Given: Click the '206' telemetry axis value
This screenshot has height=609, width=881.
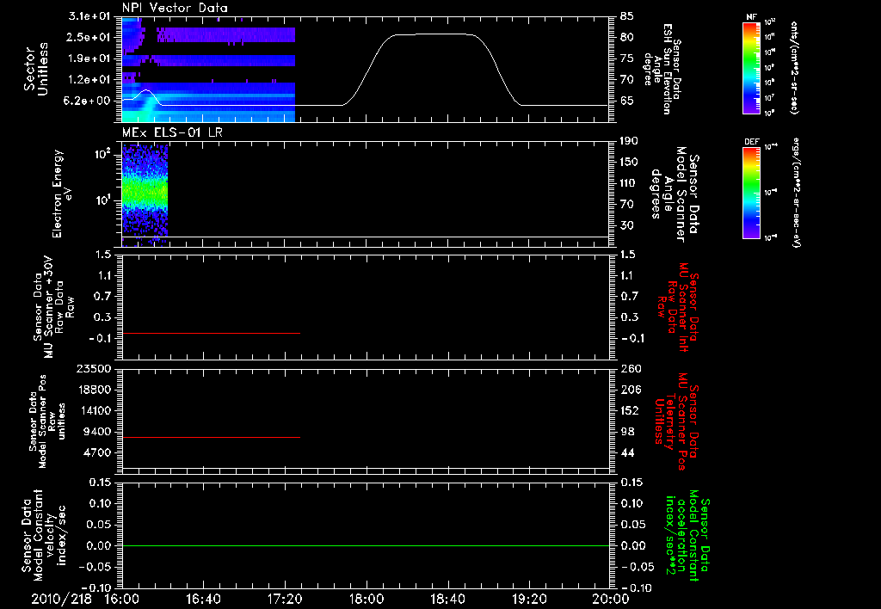Looking at the screenshot, I should point(631,390).
